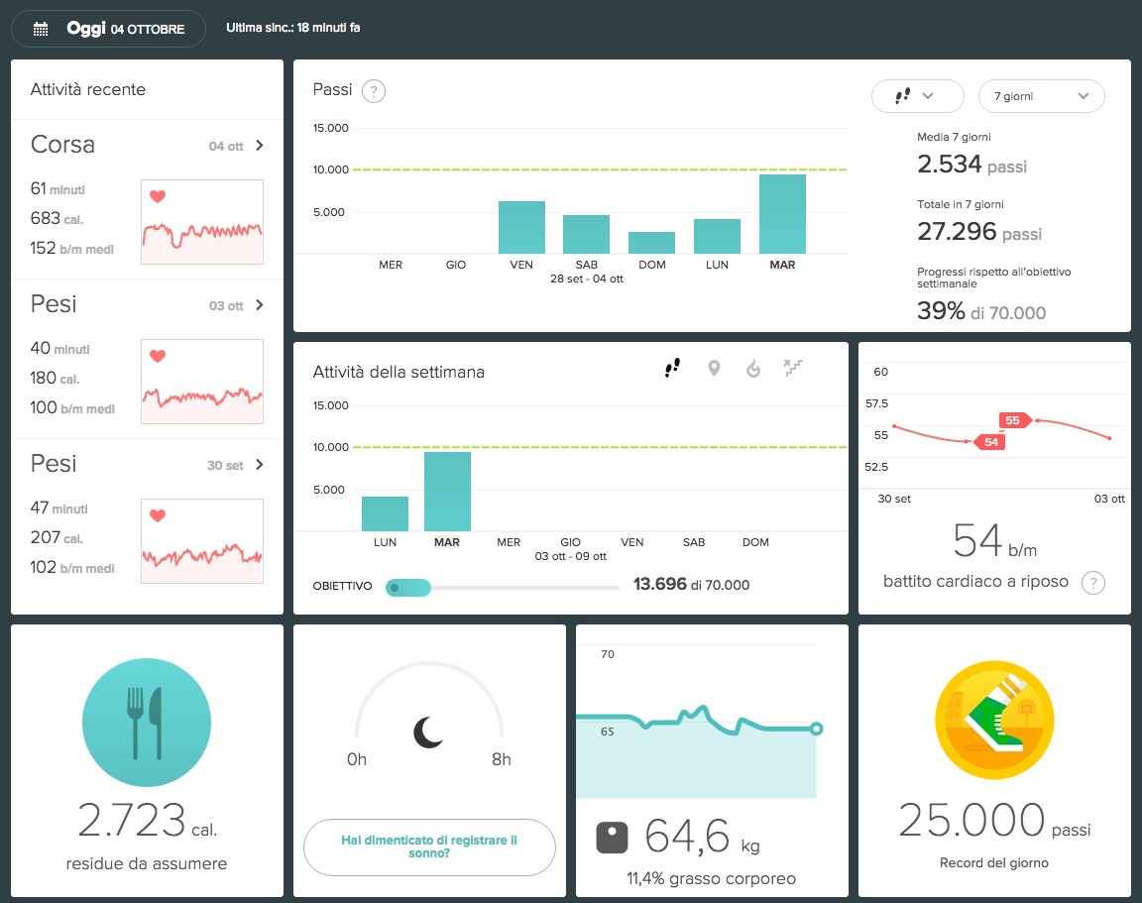Viewport: 1142px width, 903px height.
Task: Expand the Corsa 04 ott activity chevron
Action: click(260, 146)
